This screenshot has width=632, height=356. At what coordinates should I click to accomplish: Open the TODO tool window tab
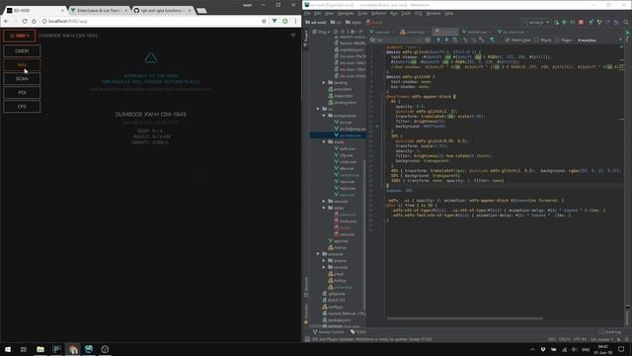[x=357, y=332]
